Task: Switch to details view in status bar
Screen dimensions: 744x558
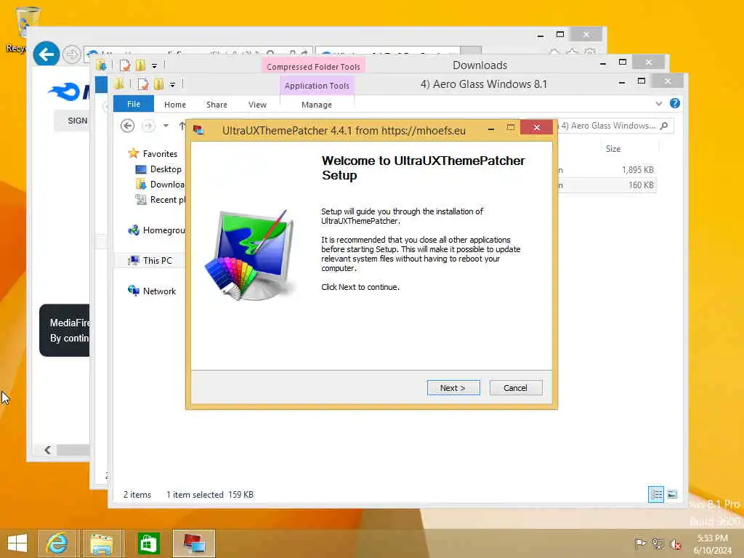Action: click(656, 494)
